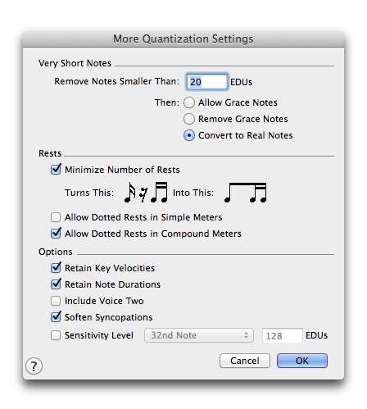Image resolution: width=367 pixels, height=409 pixels.
Task: Click the 128 EDUs sensitivity field
Action: (x=283, y=336)
